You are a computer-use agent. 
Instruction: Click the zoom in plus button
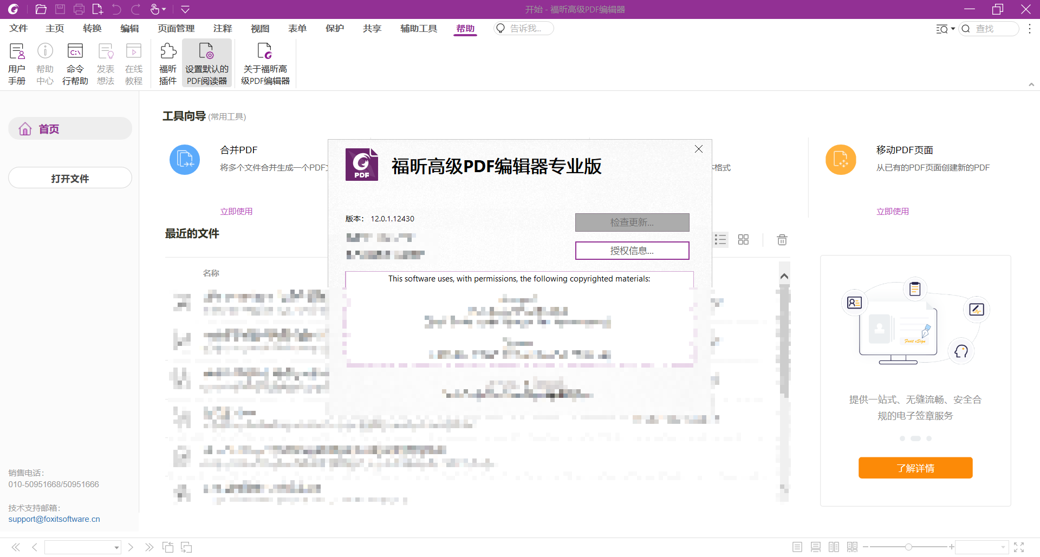951,547
